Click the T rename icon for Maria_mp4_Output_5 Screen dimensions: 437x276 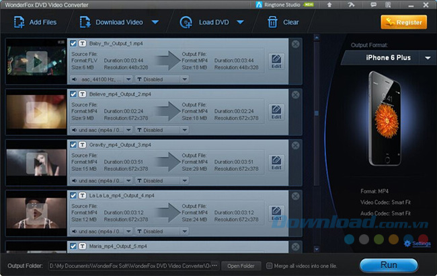click(x=82, y=246)
